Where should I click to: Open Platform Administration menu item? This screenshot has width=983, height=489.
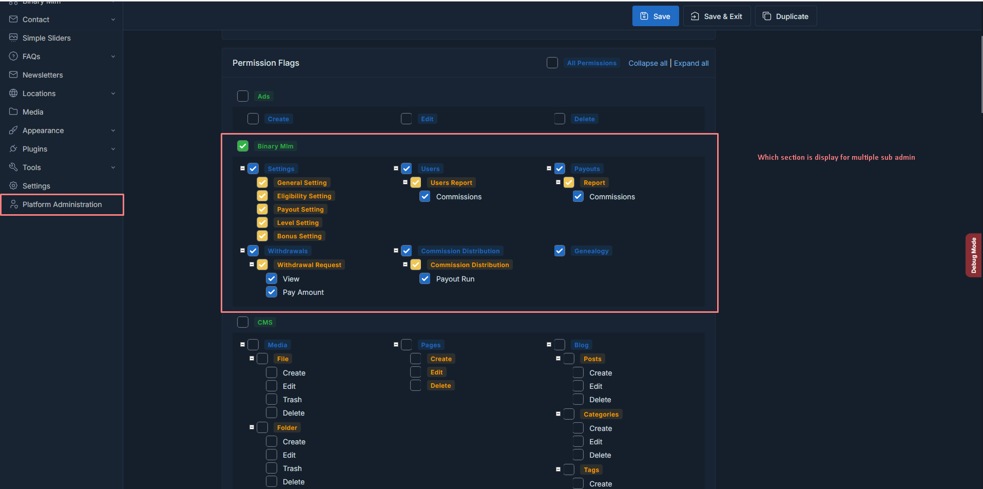point(62,204)
